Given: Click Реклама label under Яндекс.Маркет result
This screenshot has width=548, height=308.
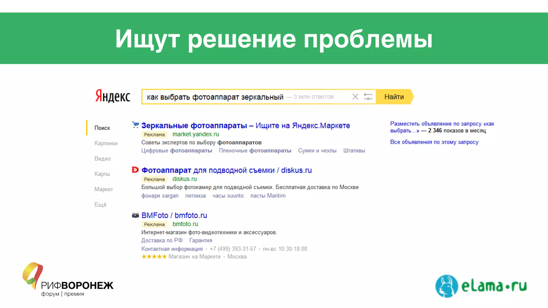Looking at the screenshot, I should click(154, 134).
